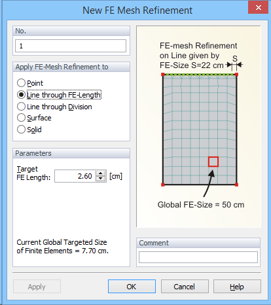Click the green refined top line in diagram
This screenshot has width=271, height=305.
click(200, 75)
